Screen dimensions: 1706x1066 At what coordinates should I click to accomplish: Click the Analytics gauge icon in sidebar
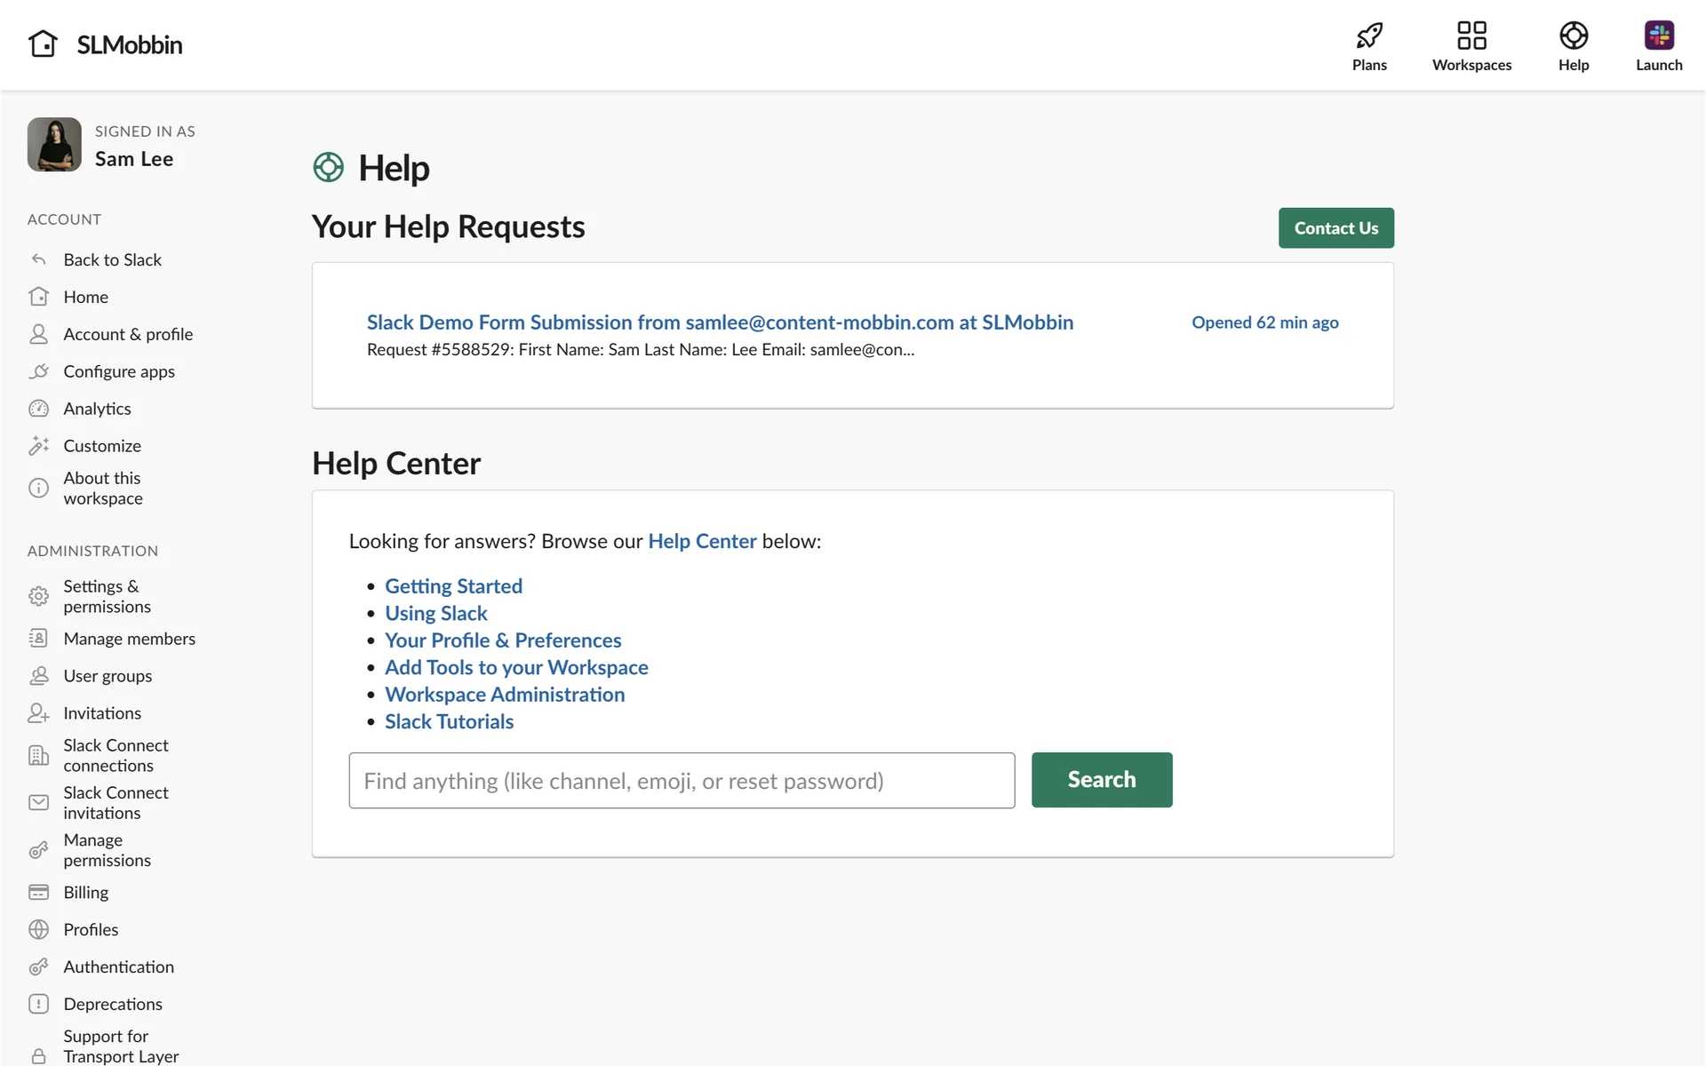[x=38, y=409]
